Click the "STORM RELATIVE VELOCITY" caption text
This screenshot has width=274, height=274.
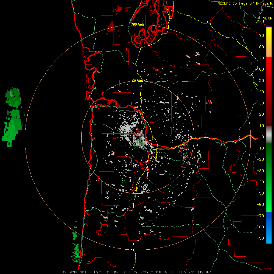[94, 272]
